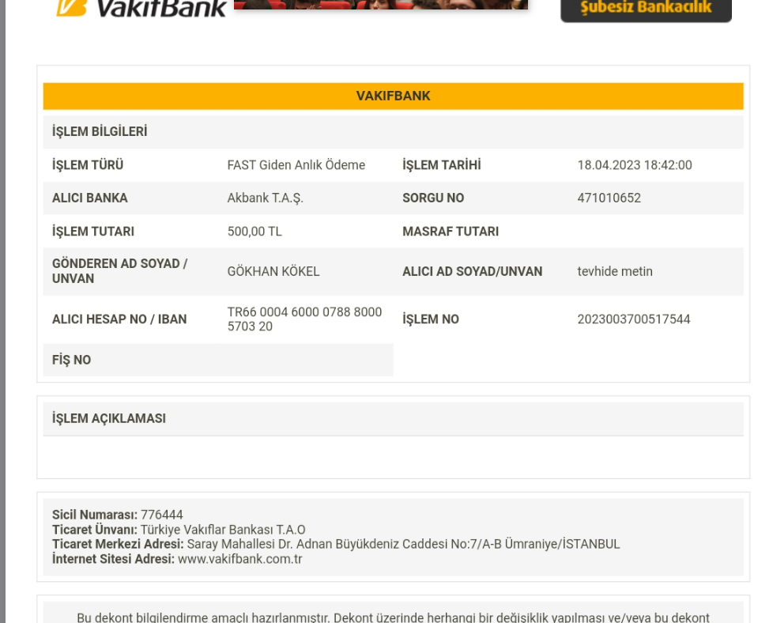Click the İŞLEM TARİHİ label
The width and height of the screenshot is (773, 623).
click(x=441, y=165)
